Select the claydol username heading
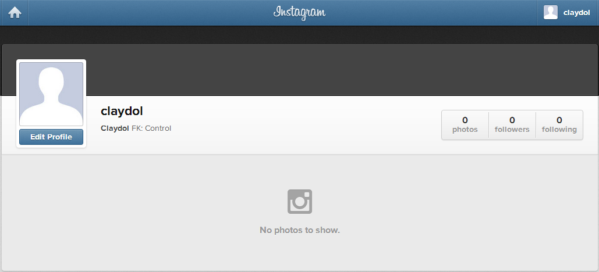 coord(122,111)
